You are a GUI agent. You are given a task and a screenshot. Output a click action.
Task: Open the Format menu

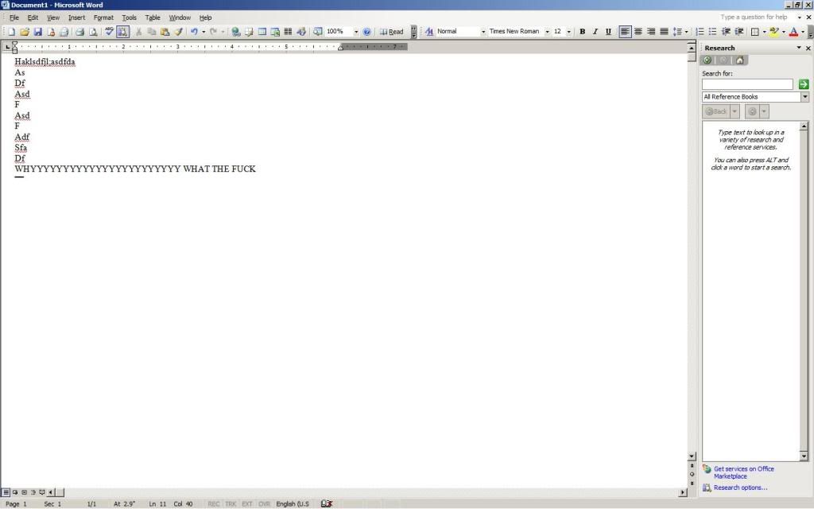click(x=103, y=17)
